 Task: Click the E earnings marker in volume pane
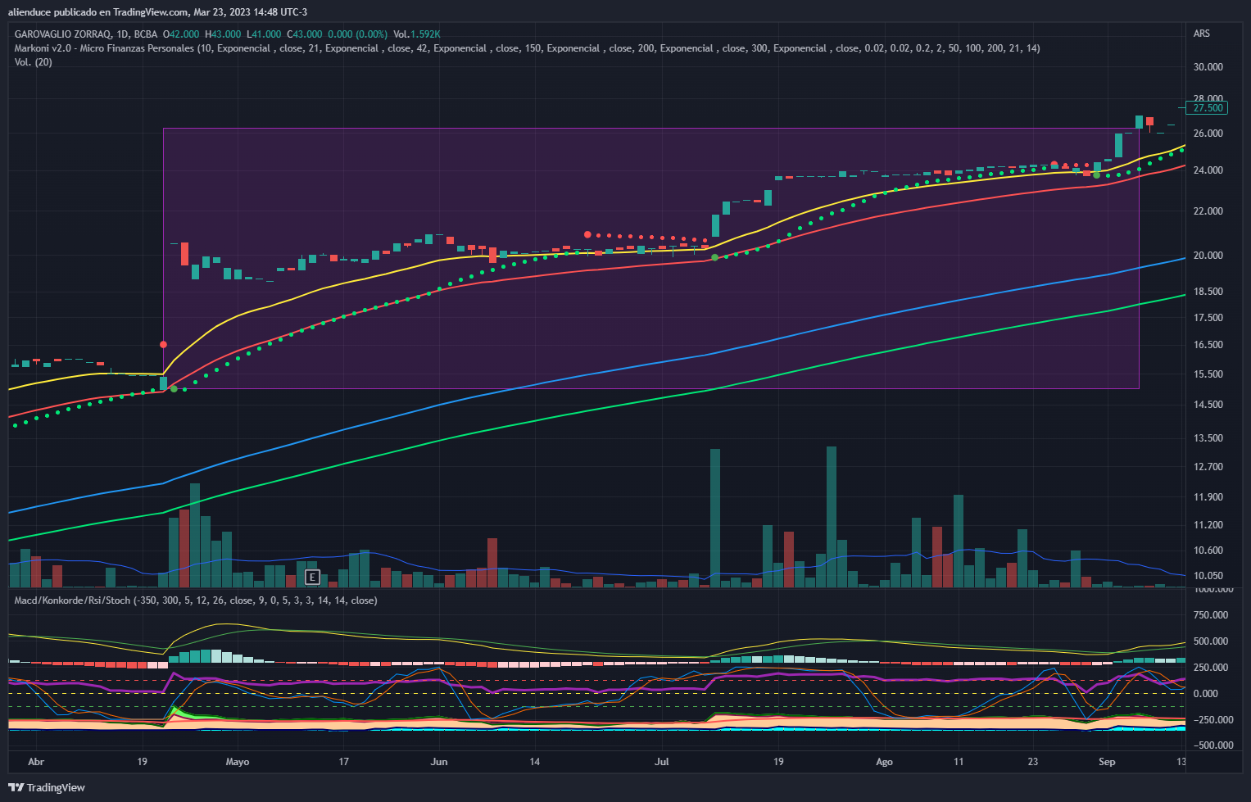[311, 577]
